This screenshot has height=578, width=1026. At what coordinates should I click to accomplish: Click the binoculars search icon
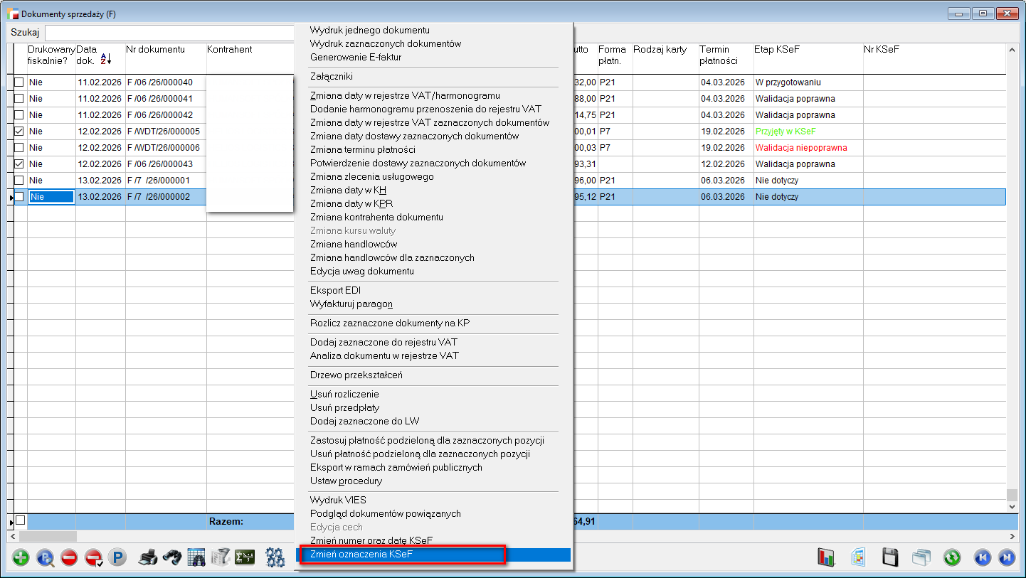click(171, 557)
